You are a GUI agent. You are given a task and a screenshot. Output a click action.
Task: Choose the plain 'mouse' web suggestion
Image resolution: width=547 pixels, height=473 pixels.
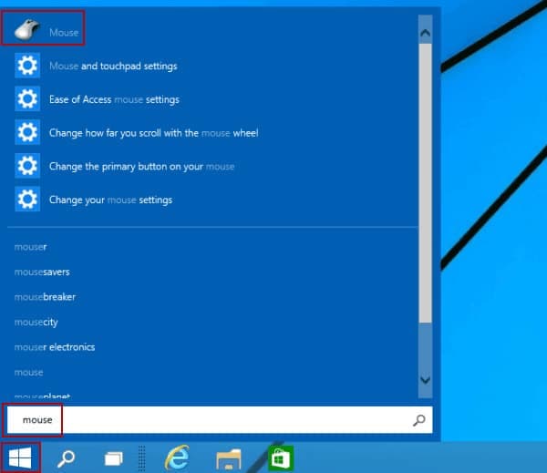(28, 373)
